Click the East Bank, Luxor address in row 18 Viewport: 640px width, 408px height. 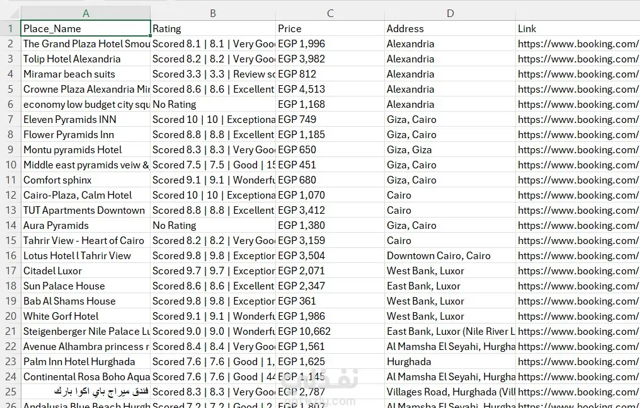pyautogui.click(x=450, y=286)
